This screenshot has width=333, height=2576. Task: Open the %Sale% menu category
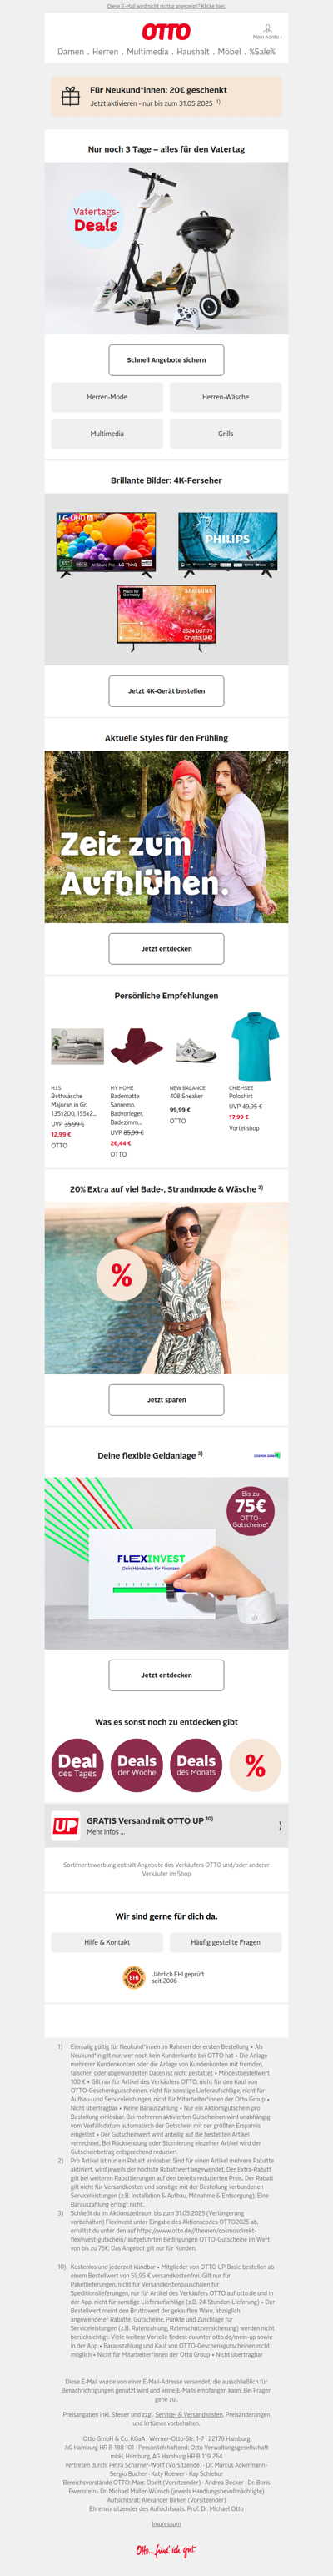click(262, 52)
